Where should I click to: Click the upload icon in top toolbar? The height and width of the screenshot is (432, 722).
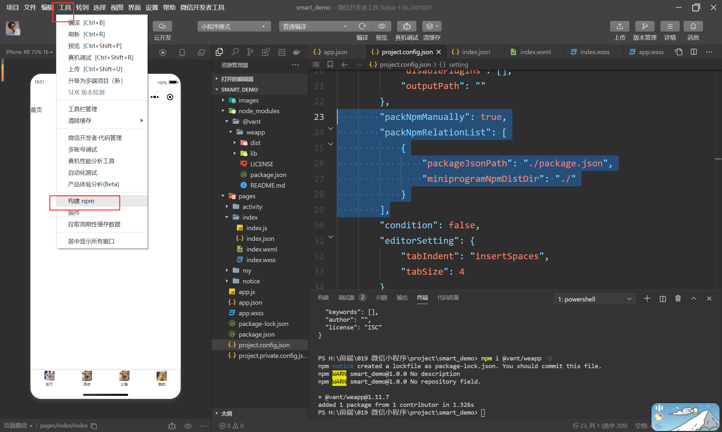[x=620, y=26]
